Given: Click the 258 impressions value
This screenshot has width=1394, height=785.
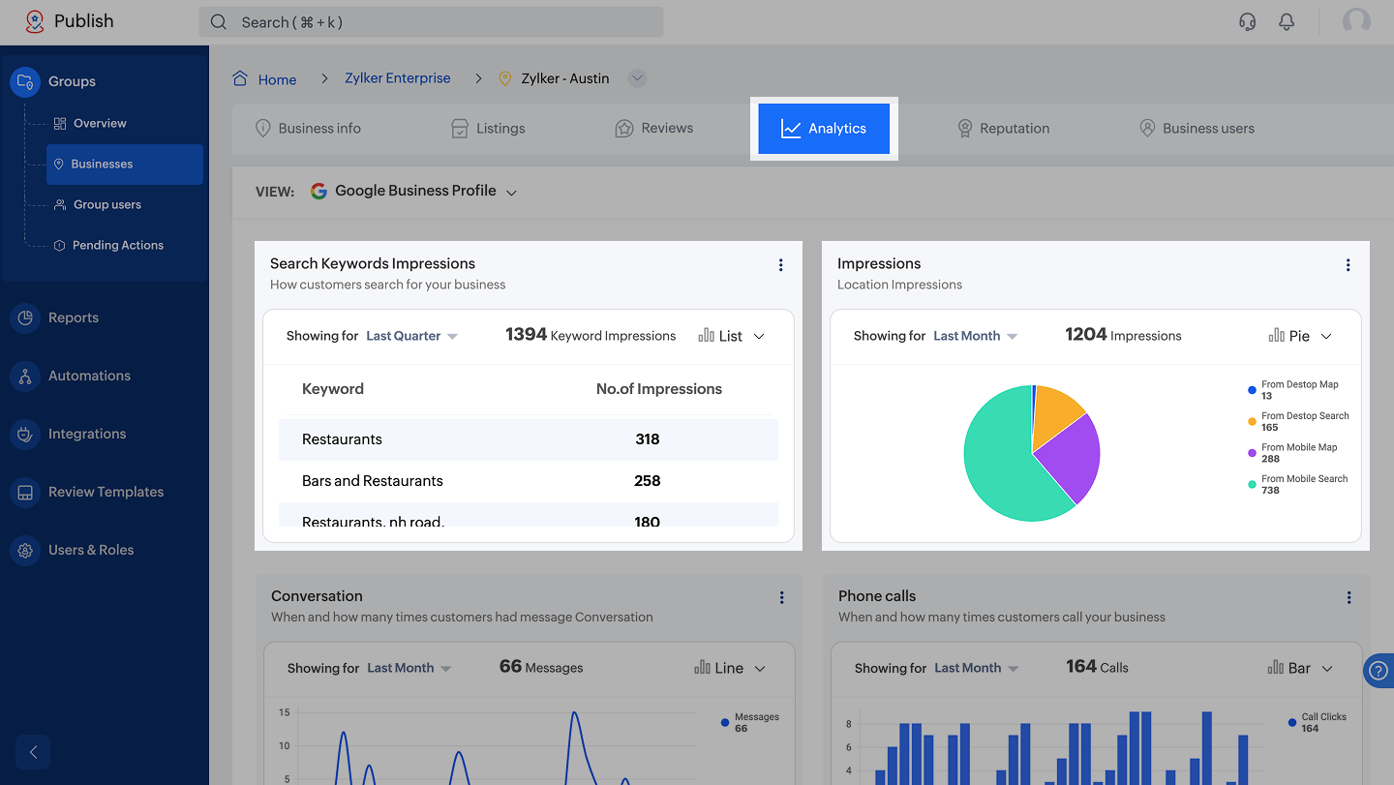Looking at the screenshot, I should coord(648,481).
